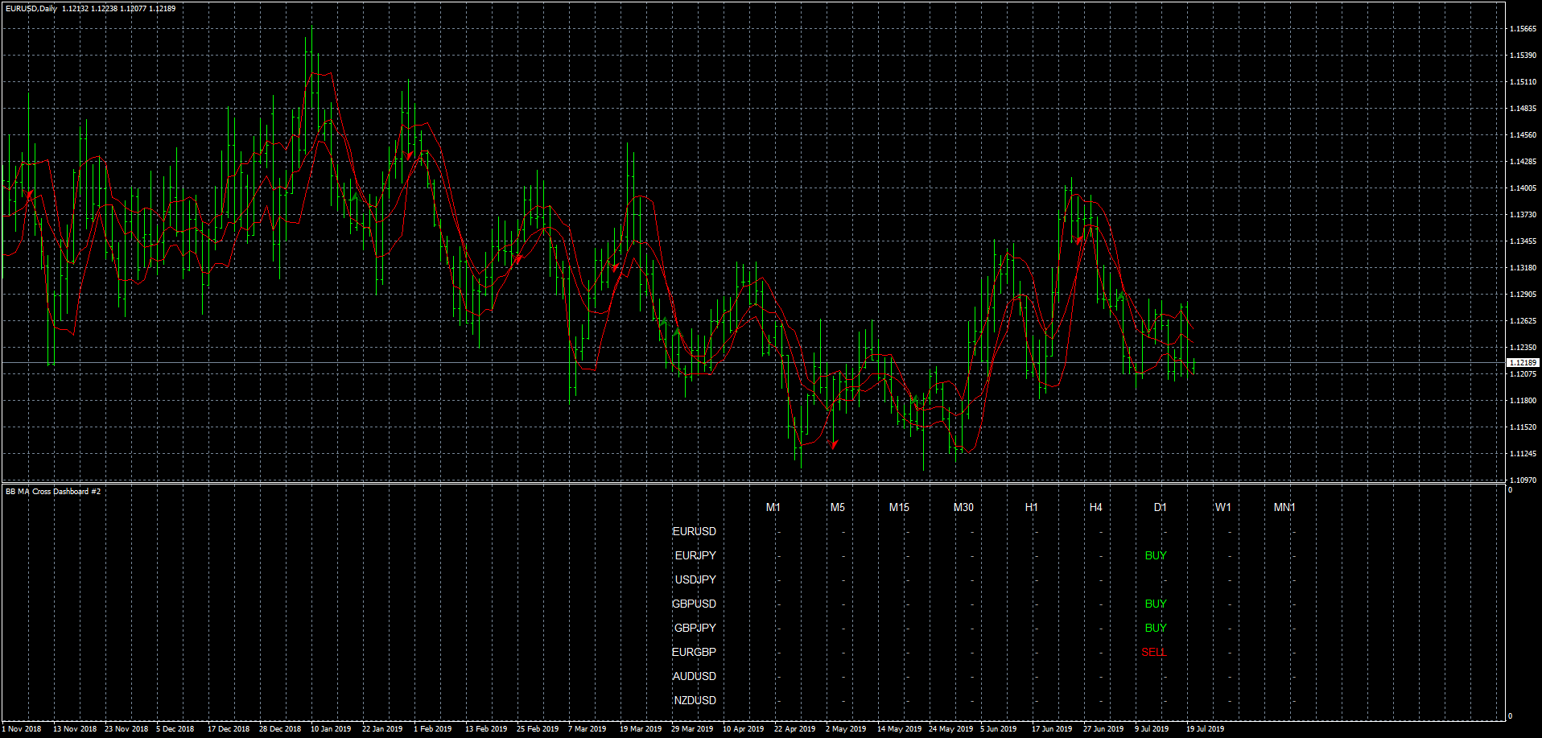
Task: Click the 1.12625 price axis label
Action: point(1523,321)
